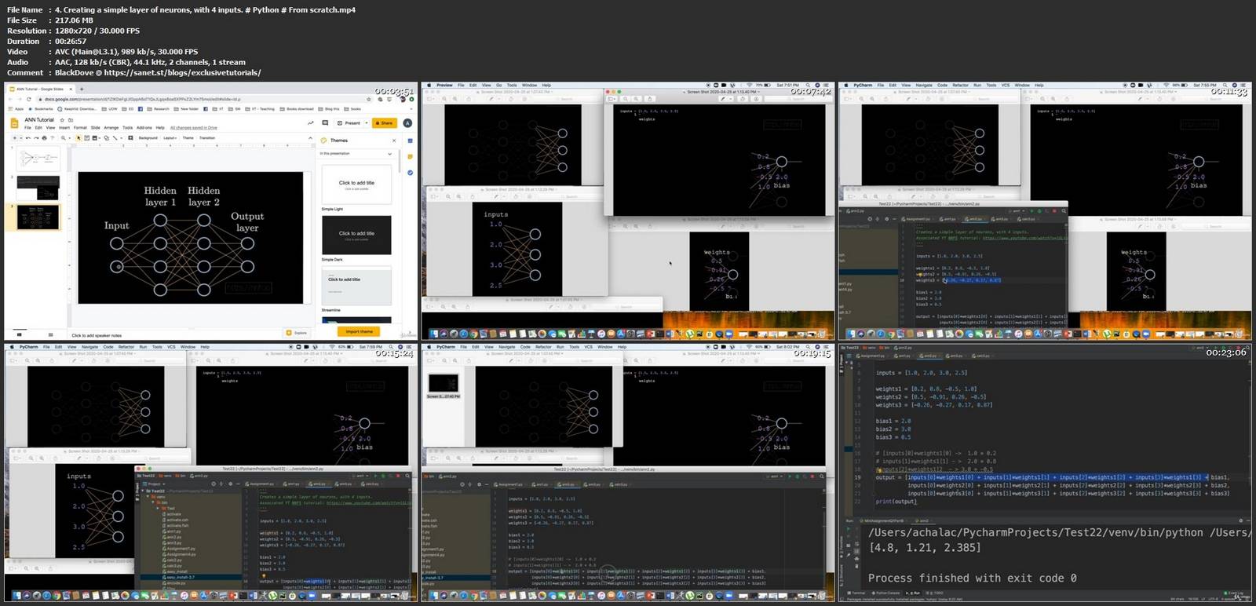The width and height of the screenshot is (1256, 606).
Task: Collapse Slides toolbar with the up chevron
Action: tap(310, 138)
